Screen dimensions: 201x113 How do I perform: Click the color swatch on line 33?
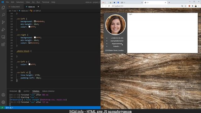[29, 64]
